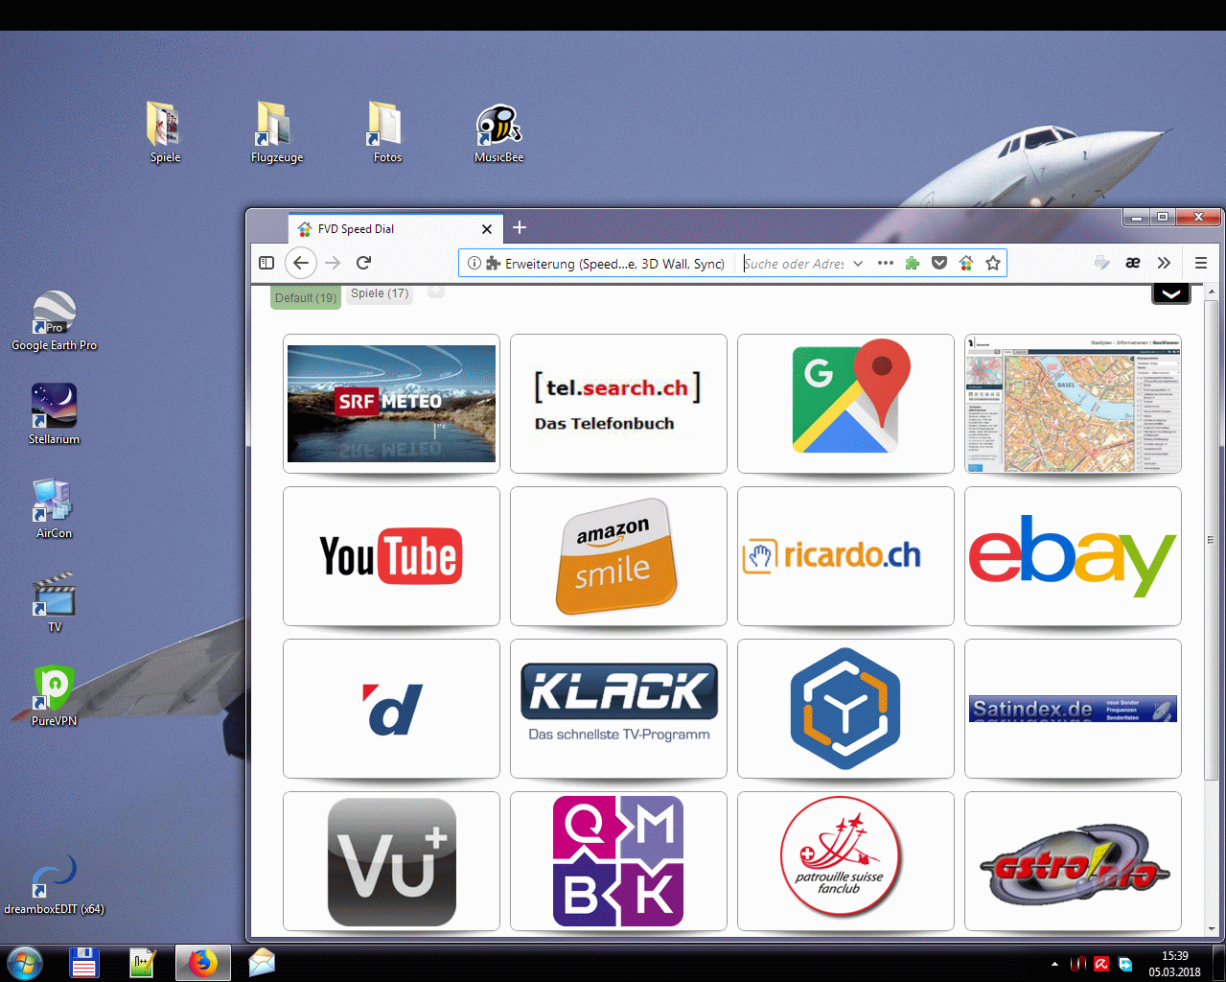Open the Fotos desktop folder
The width and height of the screenshot is (1226, 982).
[387, 133]
